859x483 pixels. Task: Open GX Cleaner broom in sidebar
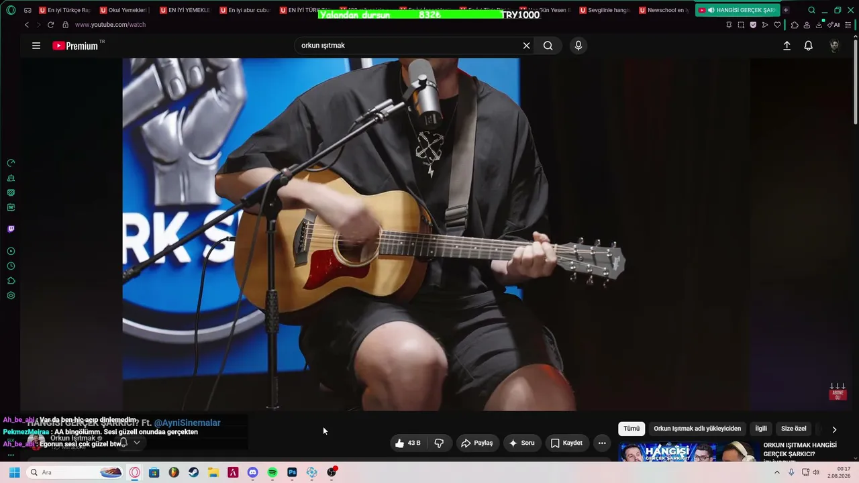pyautogui.click(x=11, y=178)
